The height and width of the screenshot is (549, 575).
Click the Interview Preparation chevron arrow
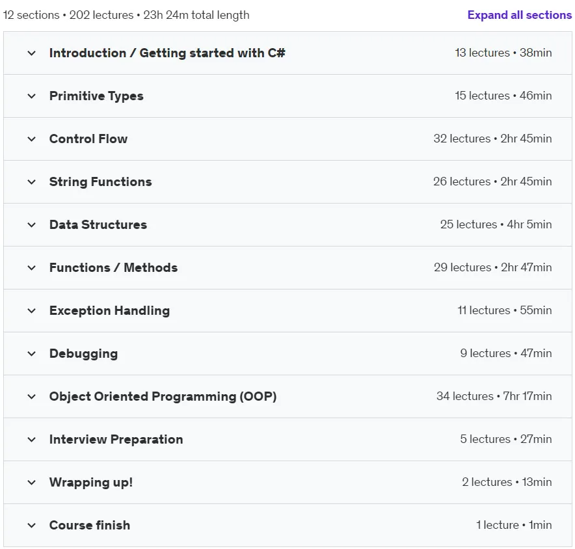[x=31, y=439]
